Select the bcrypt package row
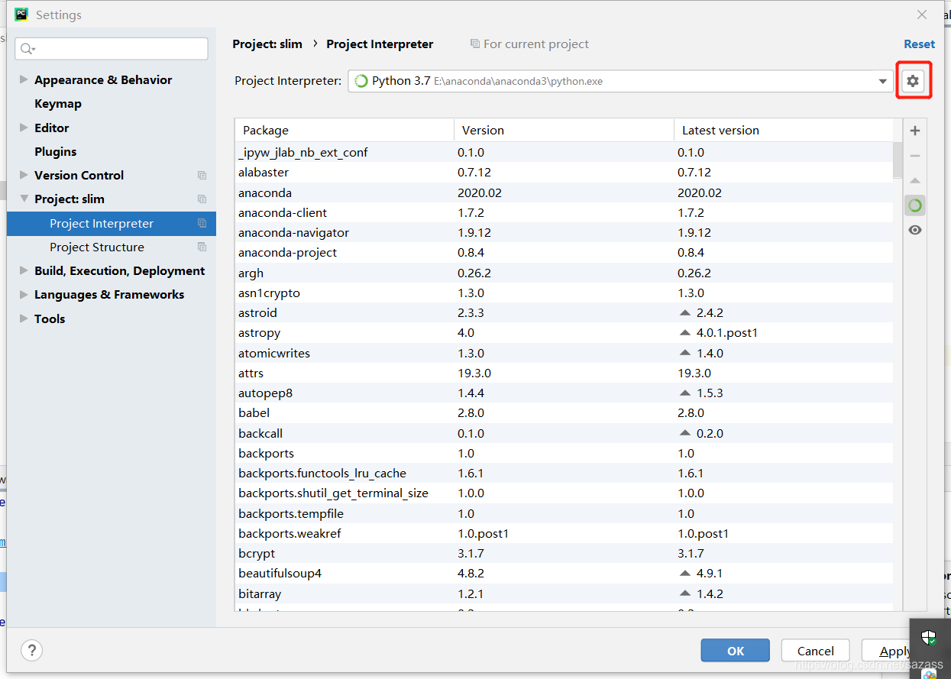 pos(564,553)
